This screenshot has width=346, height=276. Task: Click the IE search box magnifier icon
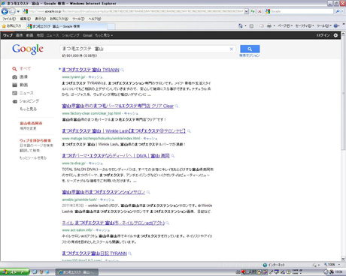point(338,11)
